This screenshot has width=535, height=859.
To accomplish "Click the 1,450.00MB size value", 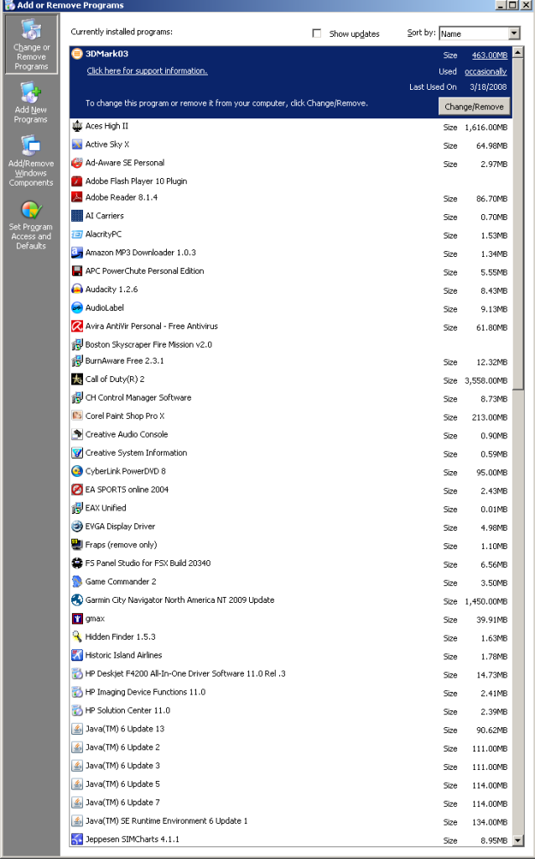I will click(486, 601).
